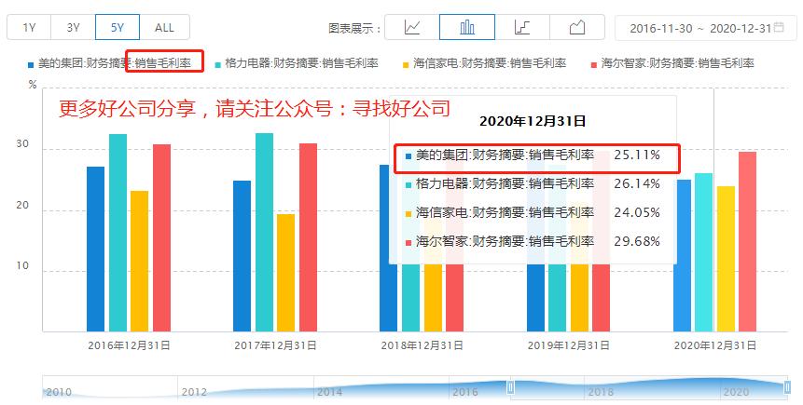Click the 2018年12月31日 axis label
Viewport: 803px width, 405px height.
[x=422, y=345]
